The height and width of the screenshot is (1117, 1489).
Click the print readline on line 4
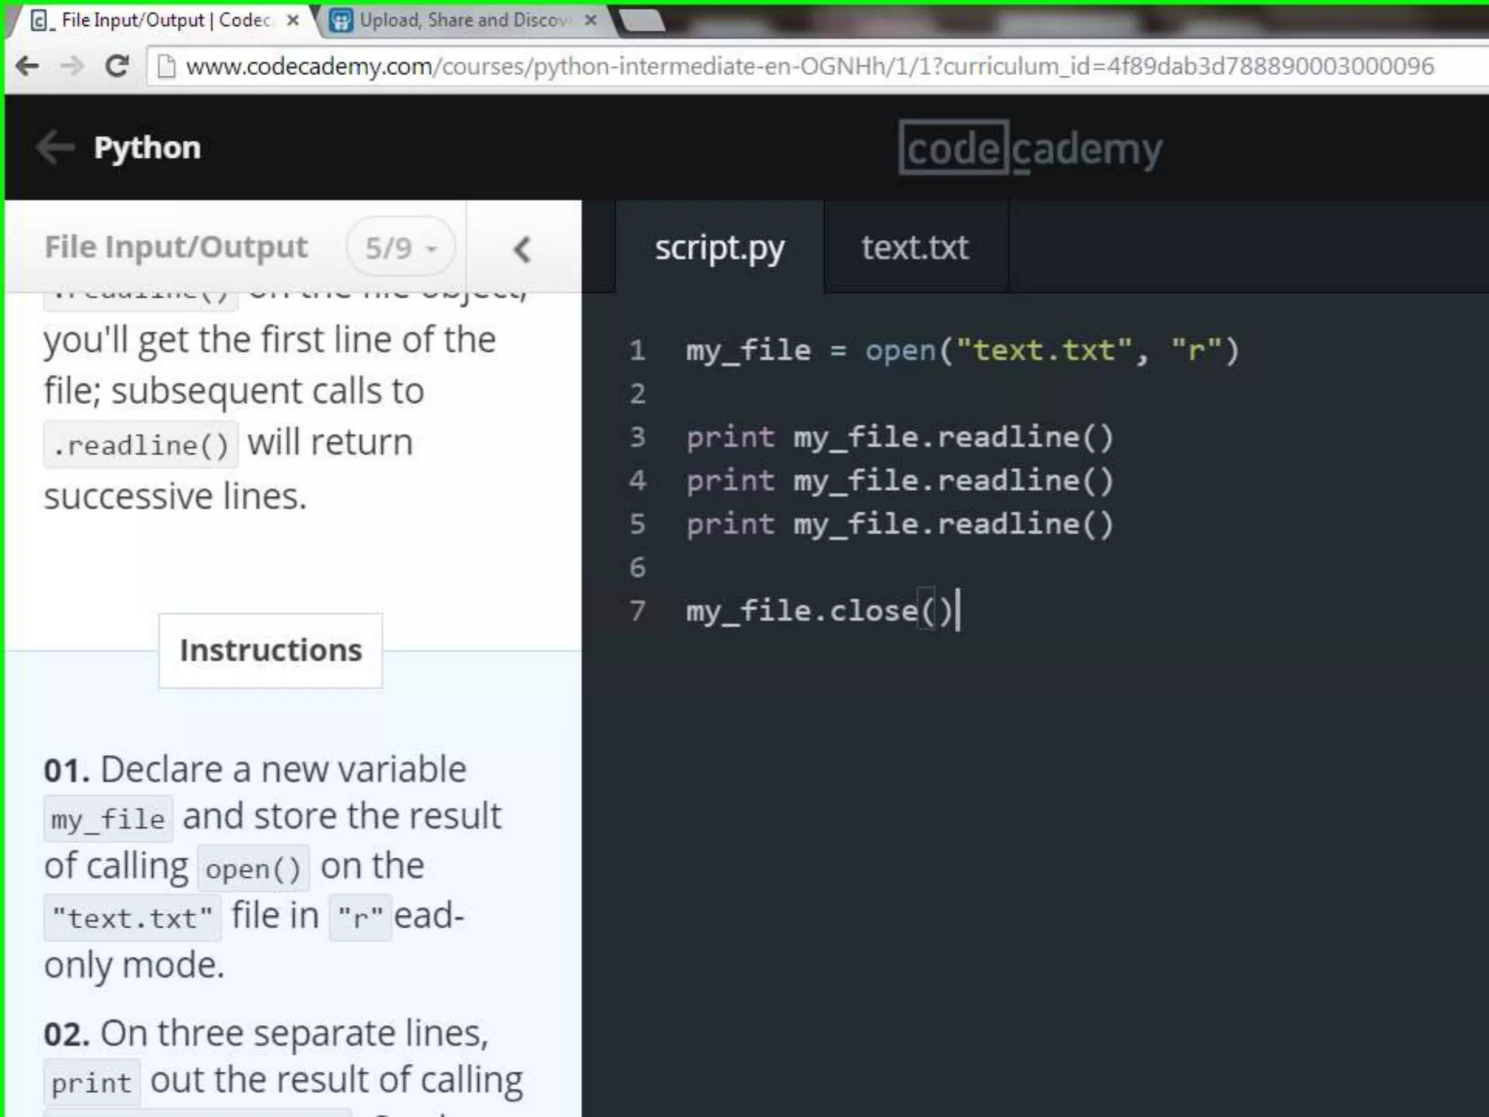pos(900,481)
